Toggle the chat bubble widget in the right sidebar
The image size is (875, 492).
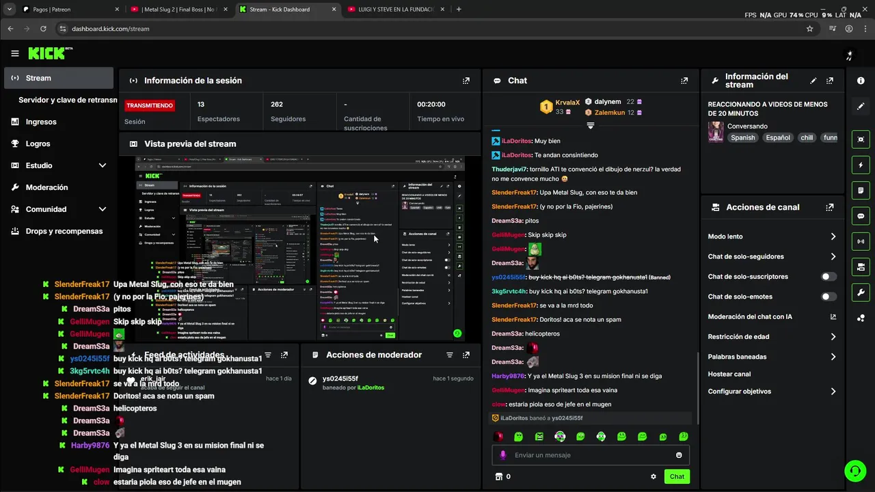click(x=861, y=216)
